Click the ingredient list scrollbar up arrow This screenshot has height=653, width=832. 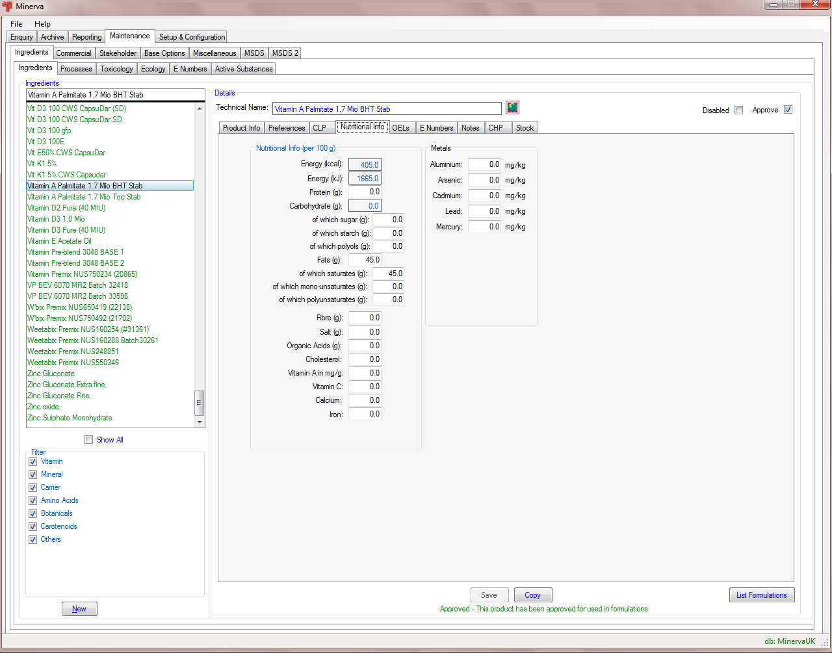pyautogui.click(x=200, y=109)
